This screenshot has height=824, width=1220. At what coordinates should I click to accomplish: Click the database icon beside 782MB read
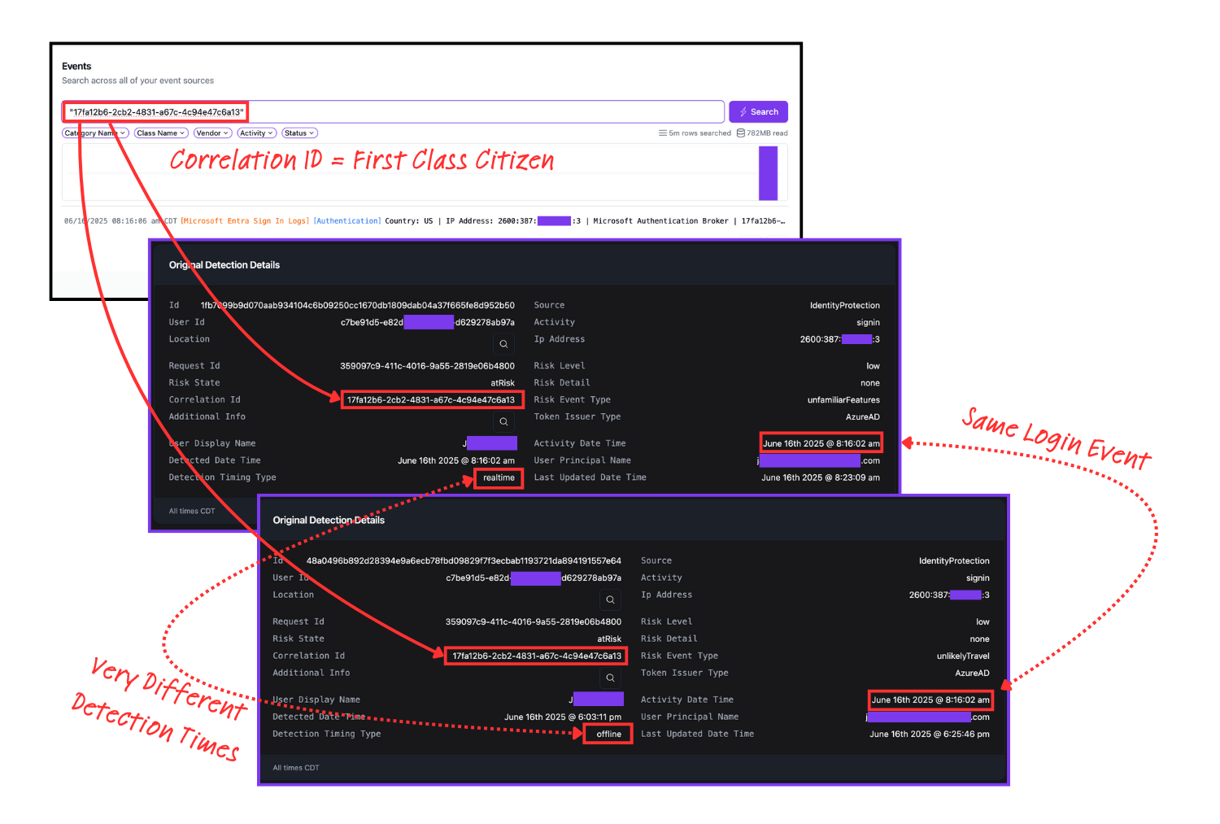(x=741, y=133)
